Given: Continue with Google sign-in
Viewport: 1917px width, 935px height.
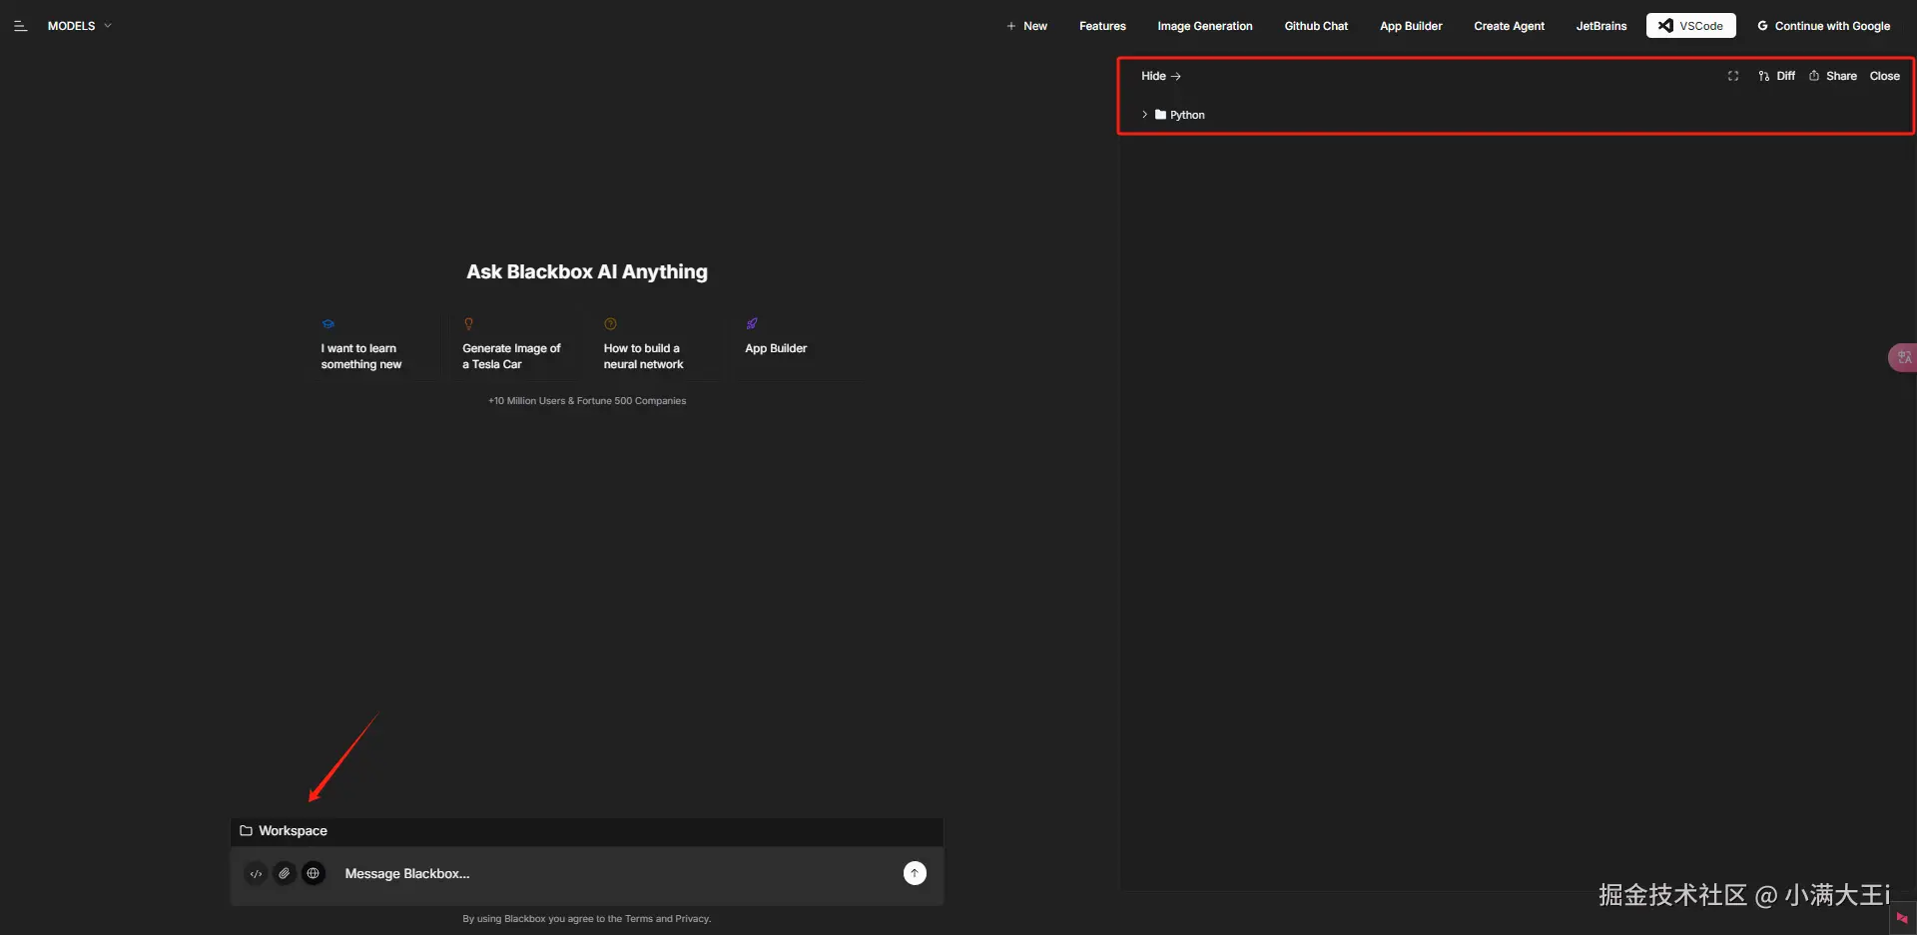Looking at the screenshot, I should [x=1823, y=26].
